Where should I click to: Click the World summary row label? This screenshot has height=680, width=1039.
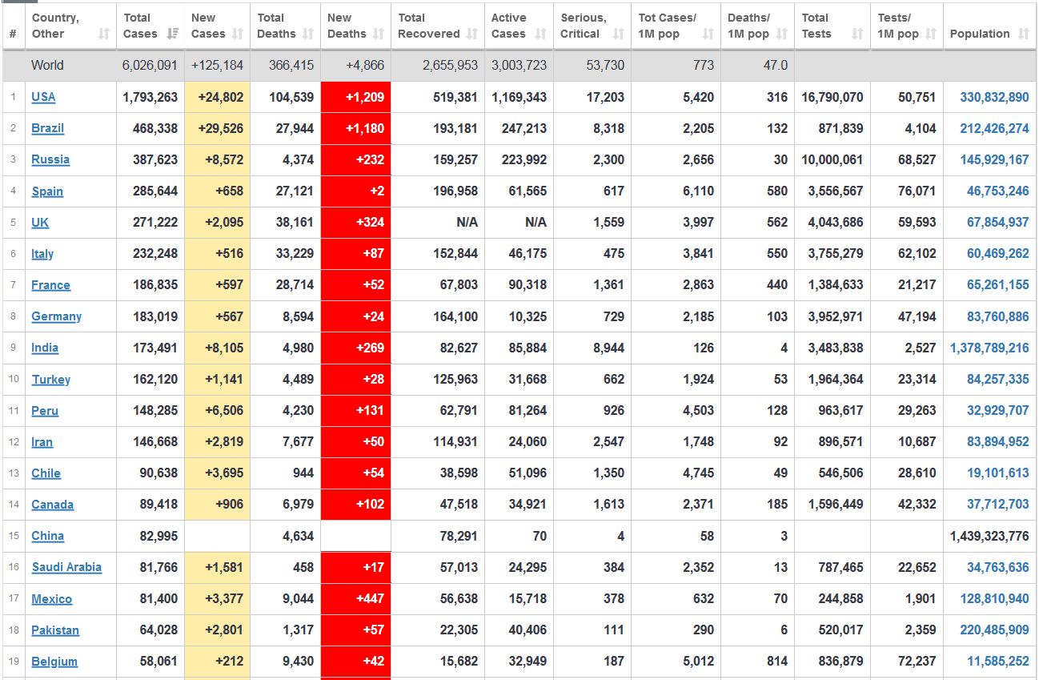[47, 66]
